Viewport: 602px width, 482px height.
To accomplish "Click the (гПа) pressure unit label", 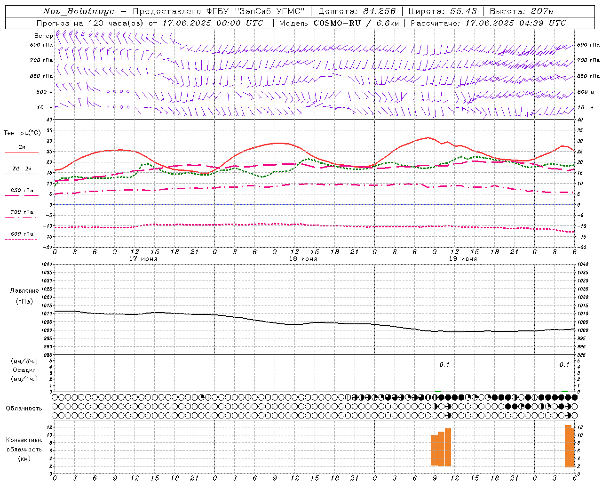I will [x=24, y=301].
